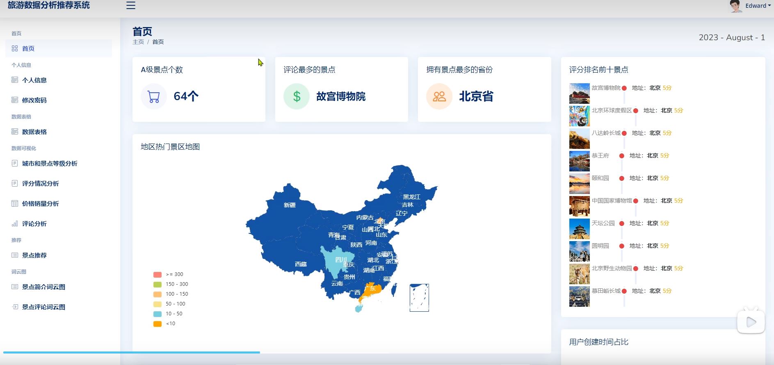Click the 价格销量分析 sidebar icon
The image size is (774, 365).
pyautogui.click(x=15, y=203)
